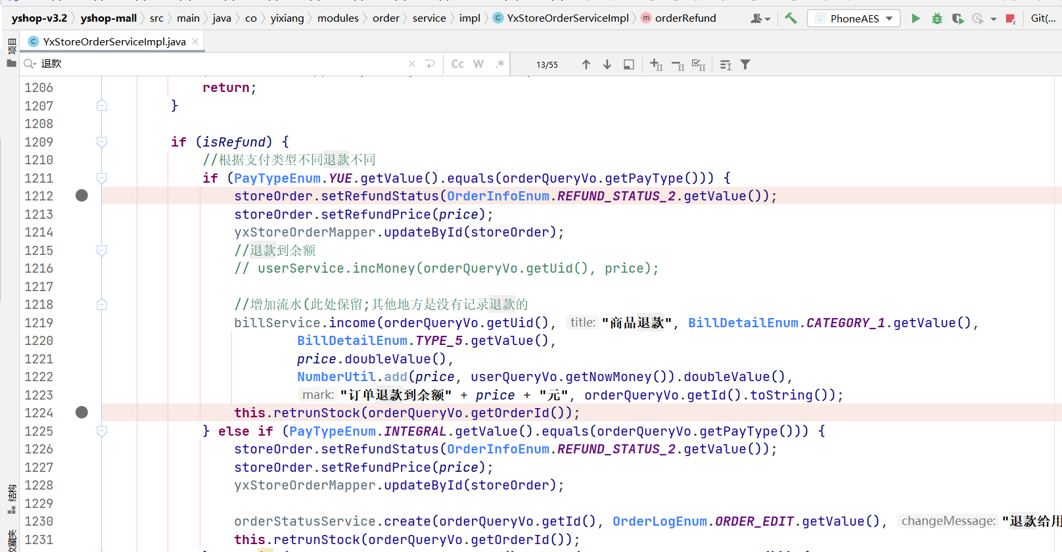This screenshot has height=552, width=1062.
Task: Click changeMessage: hint on line 1230
Action: tap(948, 521)
